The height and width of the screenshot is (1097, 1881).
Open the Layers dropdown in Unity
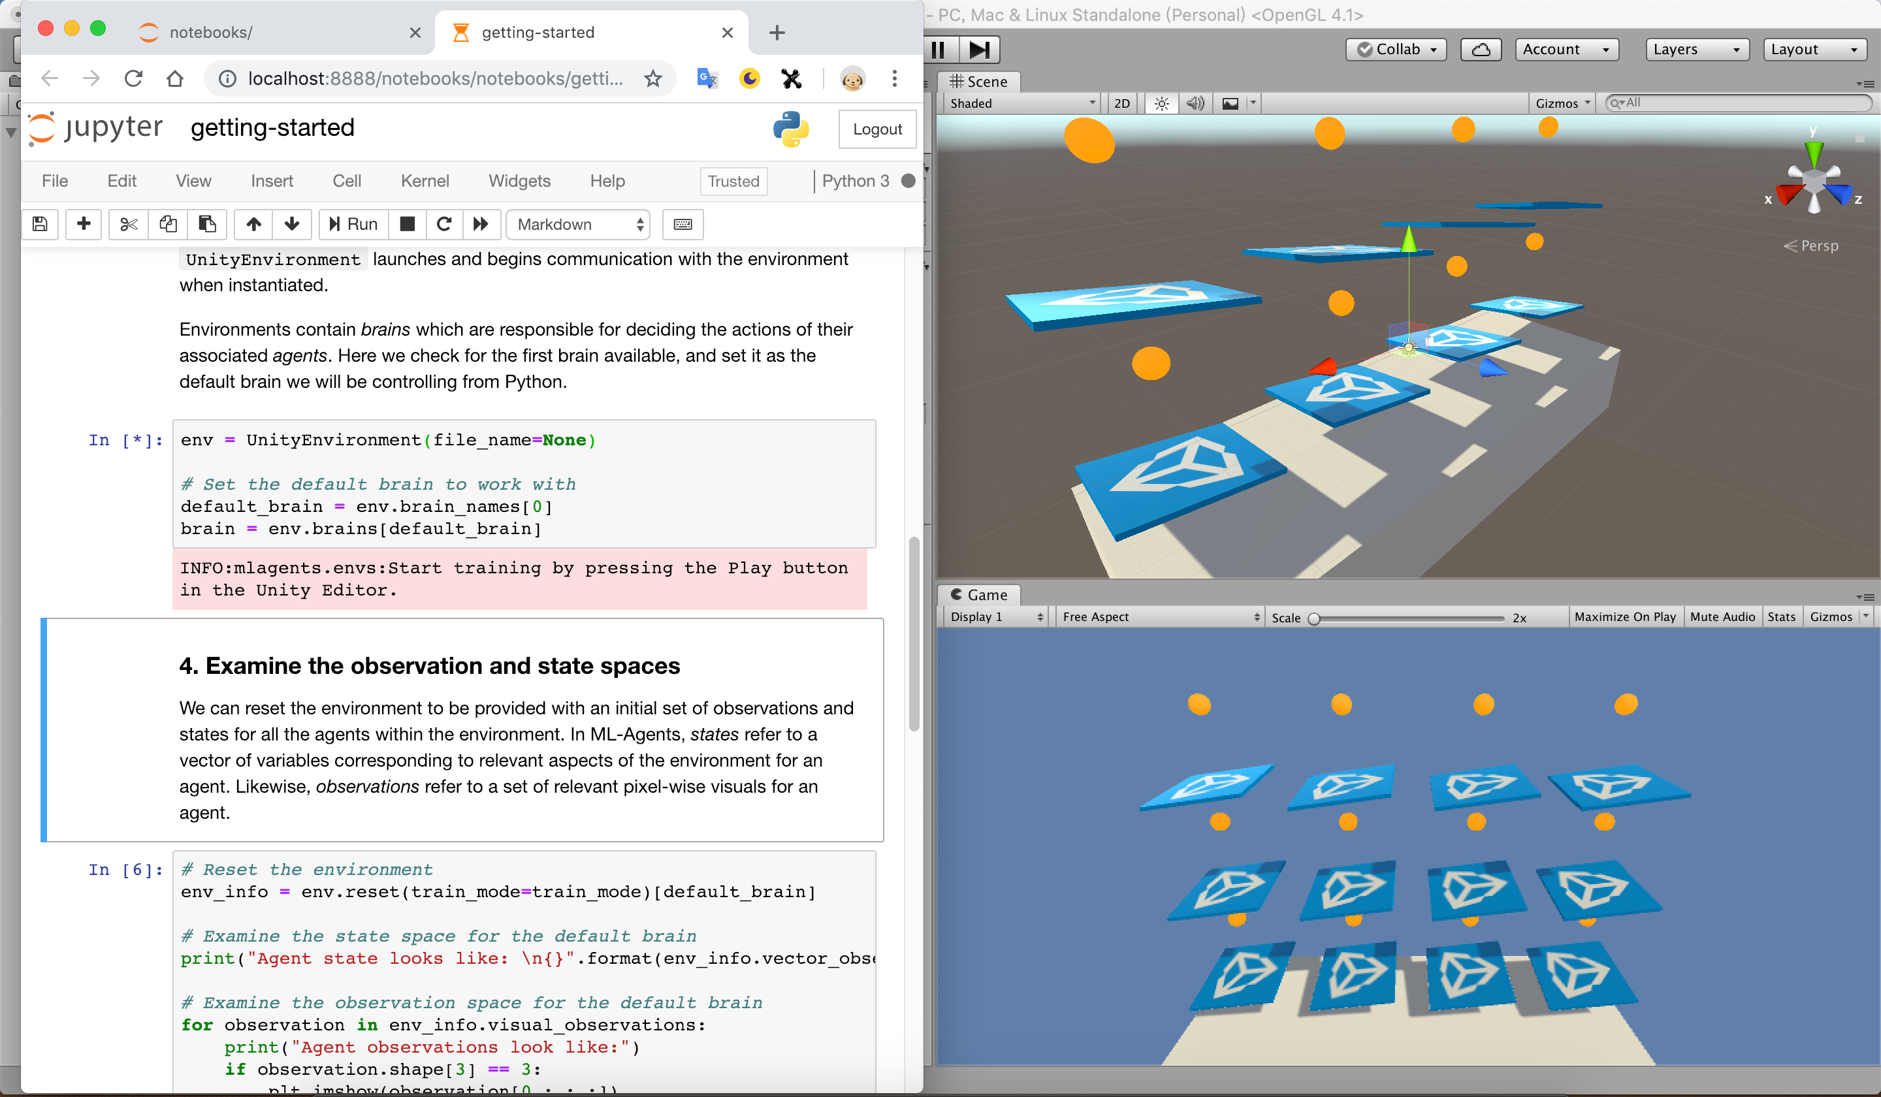coord(1697,49)
